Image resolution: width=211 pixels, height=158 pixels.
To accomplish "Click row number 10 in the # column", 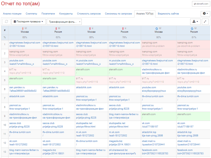I will tap(5, 125).
